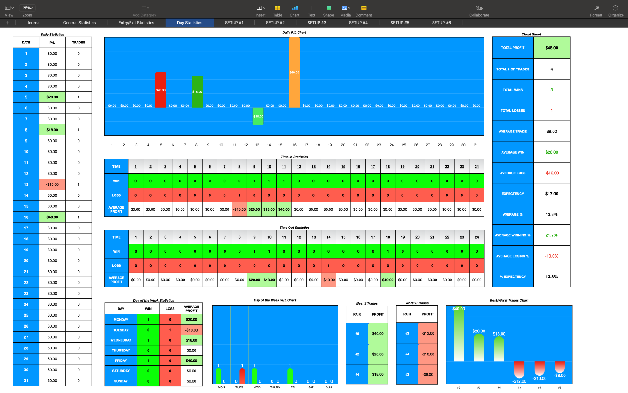Click the red $20.00 chart bar
628x393 pixels.
click(161, 90)
